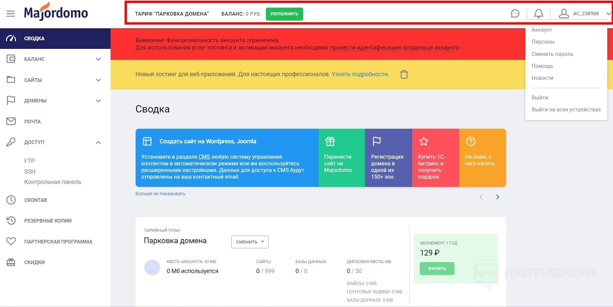
Task: Click Больше не показывать link
Action: [160, 194]
